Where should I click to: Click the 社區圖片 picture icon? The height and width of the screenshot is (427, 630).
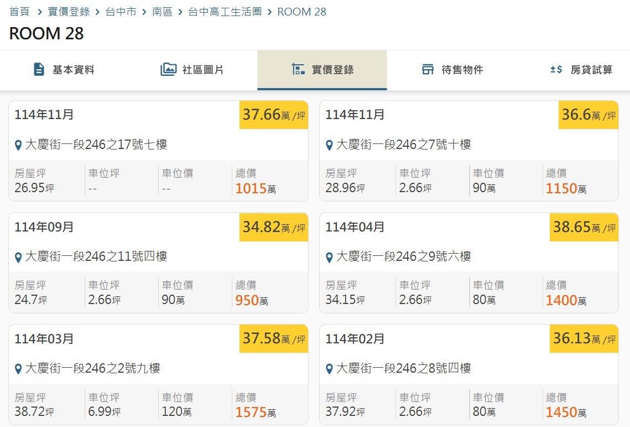(168, 70)
